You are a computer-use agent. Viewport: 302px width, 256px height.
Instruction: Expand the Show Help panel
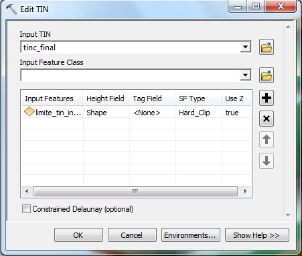(x=256, y=235)
